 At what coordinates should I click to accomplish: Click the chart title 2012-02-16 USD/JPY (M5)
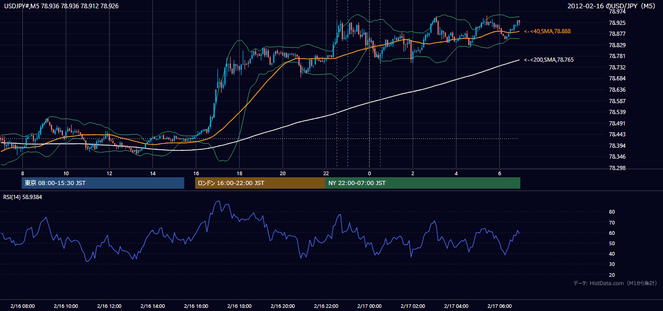coord(612,6)
